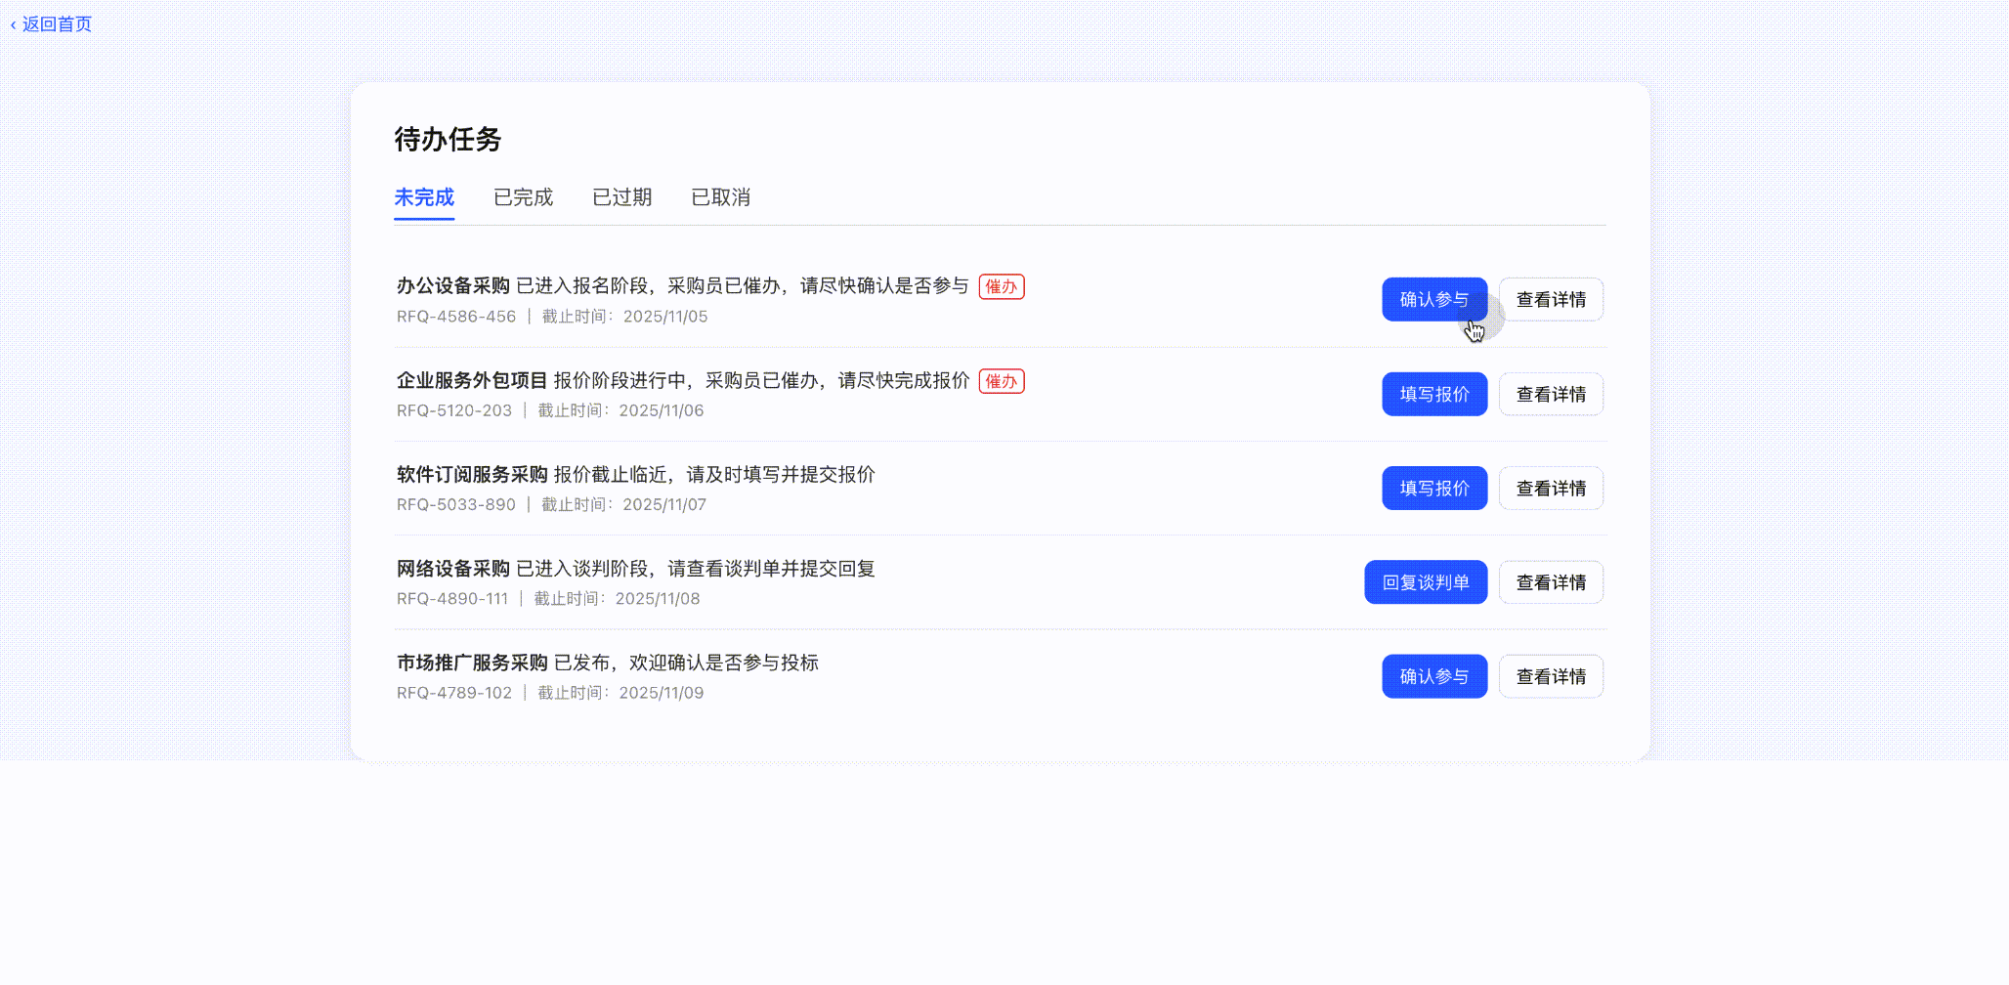Click 确认参与 for 市场推广服务采购
This screenshot has width=2009, height=985.
coord(1433,675)
